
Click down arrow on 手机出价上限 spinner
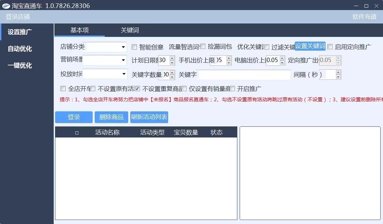(x=229, y=62)
